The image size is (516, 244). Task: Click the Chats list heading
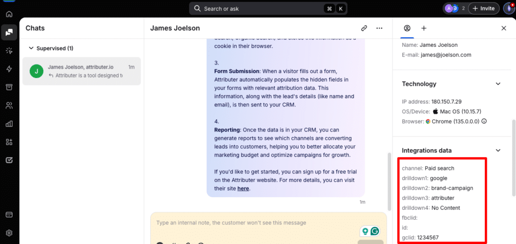click(x=35, y=28)
